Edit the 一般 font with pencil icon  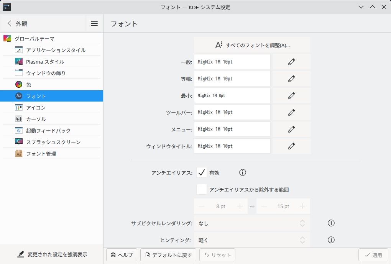tap(291, 62)
